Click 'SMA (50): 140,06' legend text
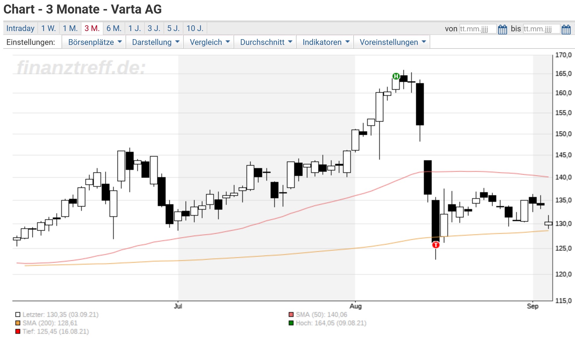 coord(322,314)
